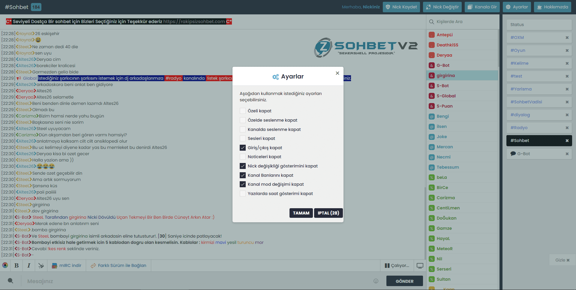This screenshot has width=576, height=290.
Task: Open the Hakkımızda page
Action: pos(553,7)
